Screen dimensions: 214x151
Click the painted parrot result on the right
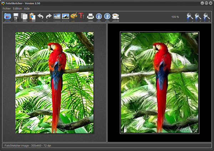(159, 82)
